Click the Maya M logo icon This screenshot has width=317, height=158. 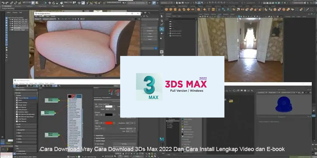click(x=162, y=139)
